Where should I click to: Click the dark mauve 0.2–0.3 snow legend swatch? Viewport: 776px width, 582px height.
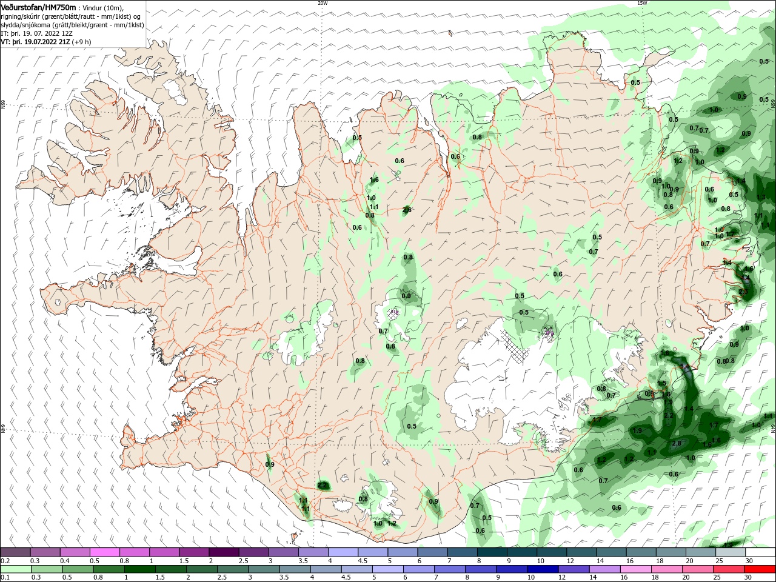tap(15, 552)
